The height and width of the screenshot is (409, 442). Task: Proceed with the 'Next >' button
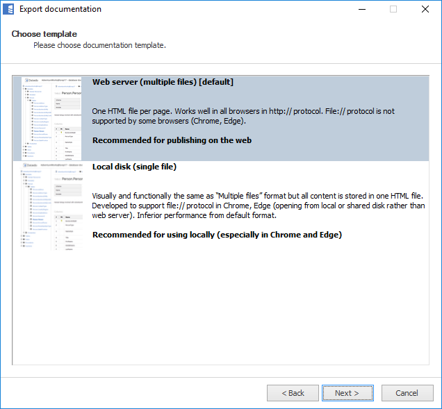pyautogui.click(x=347, y=393)
